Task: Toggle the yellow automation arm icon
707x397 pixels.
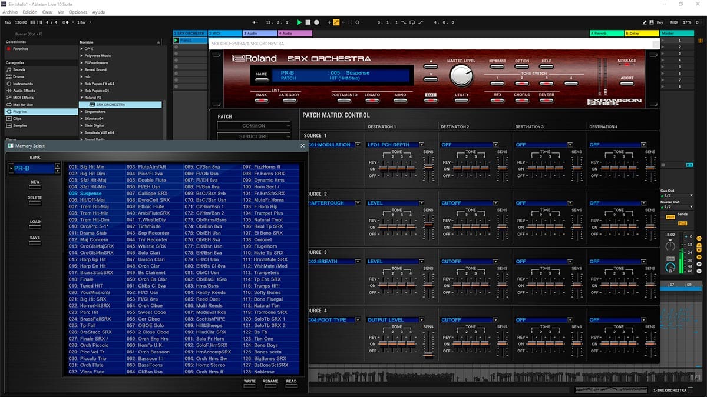Action: pos(336,22)
